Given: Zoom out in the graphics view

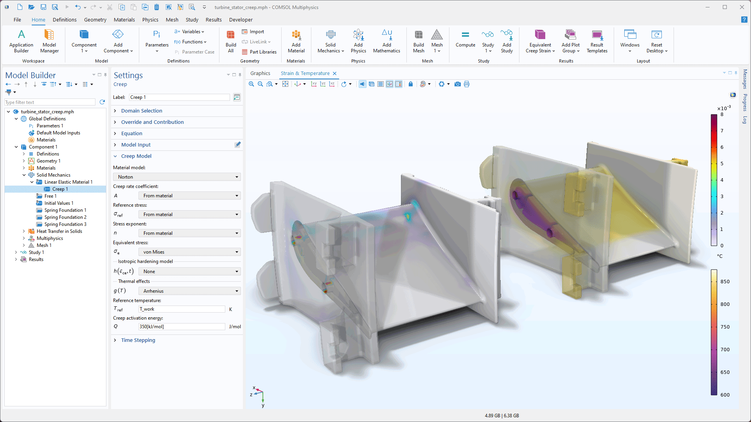Looking at the screenshot, I should tap(261, 84).
